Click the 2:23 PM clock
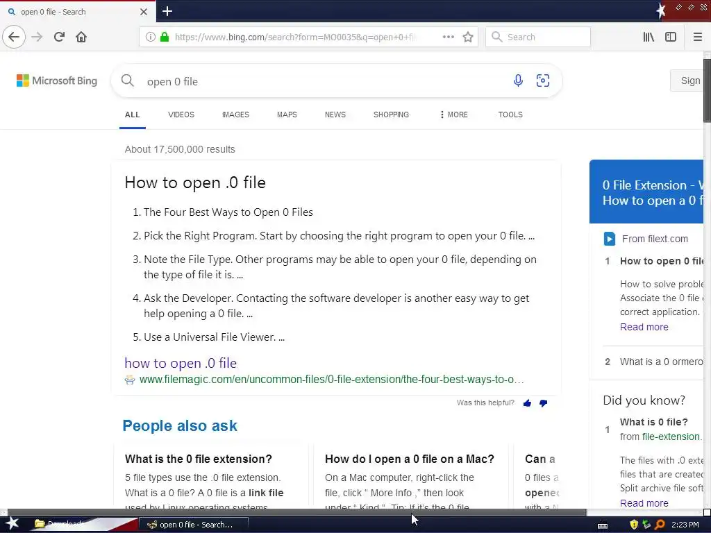This screenshot has height=533, width=711. (x=685, y=525)
